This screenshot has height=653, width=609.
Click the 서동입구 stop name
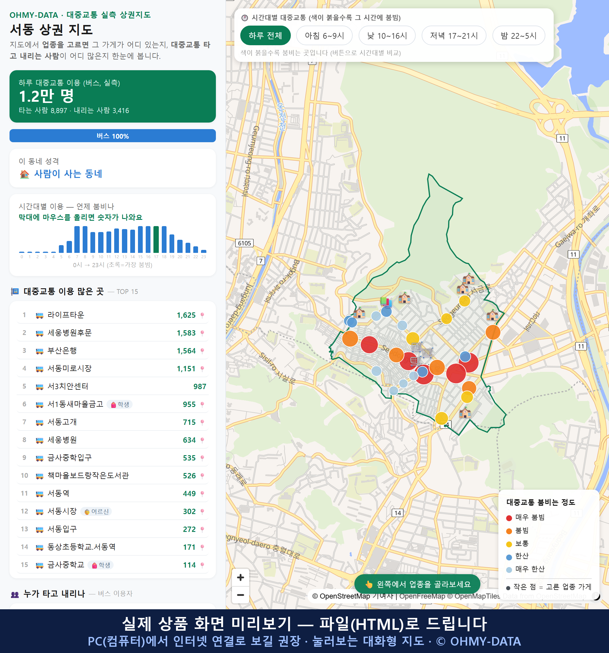(62, 529)
